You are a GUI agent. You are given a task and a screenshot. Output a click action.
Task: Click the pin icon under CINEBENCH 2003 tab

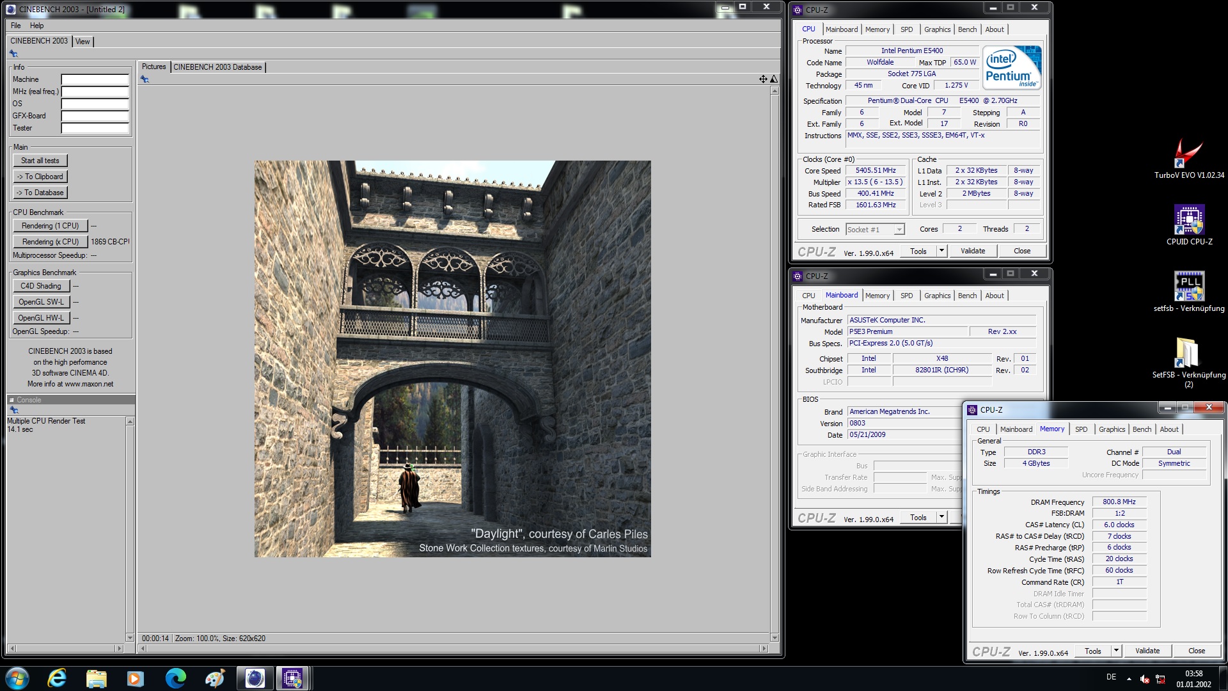coord(13,54)
